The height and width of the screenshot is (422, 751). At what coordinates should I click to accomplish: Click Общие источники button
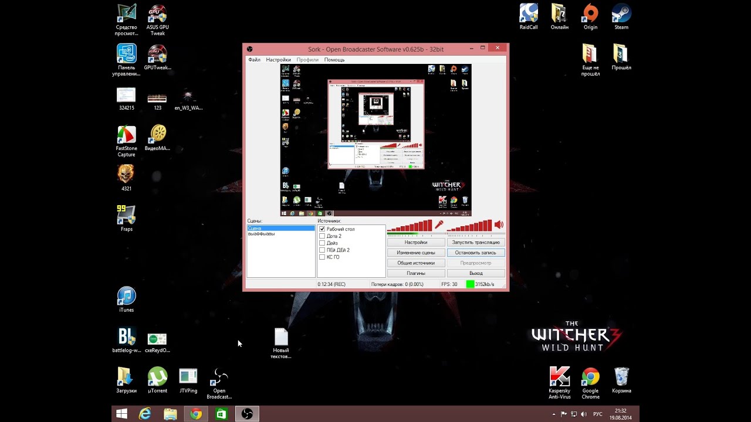(416, 263)
